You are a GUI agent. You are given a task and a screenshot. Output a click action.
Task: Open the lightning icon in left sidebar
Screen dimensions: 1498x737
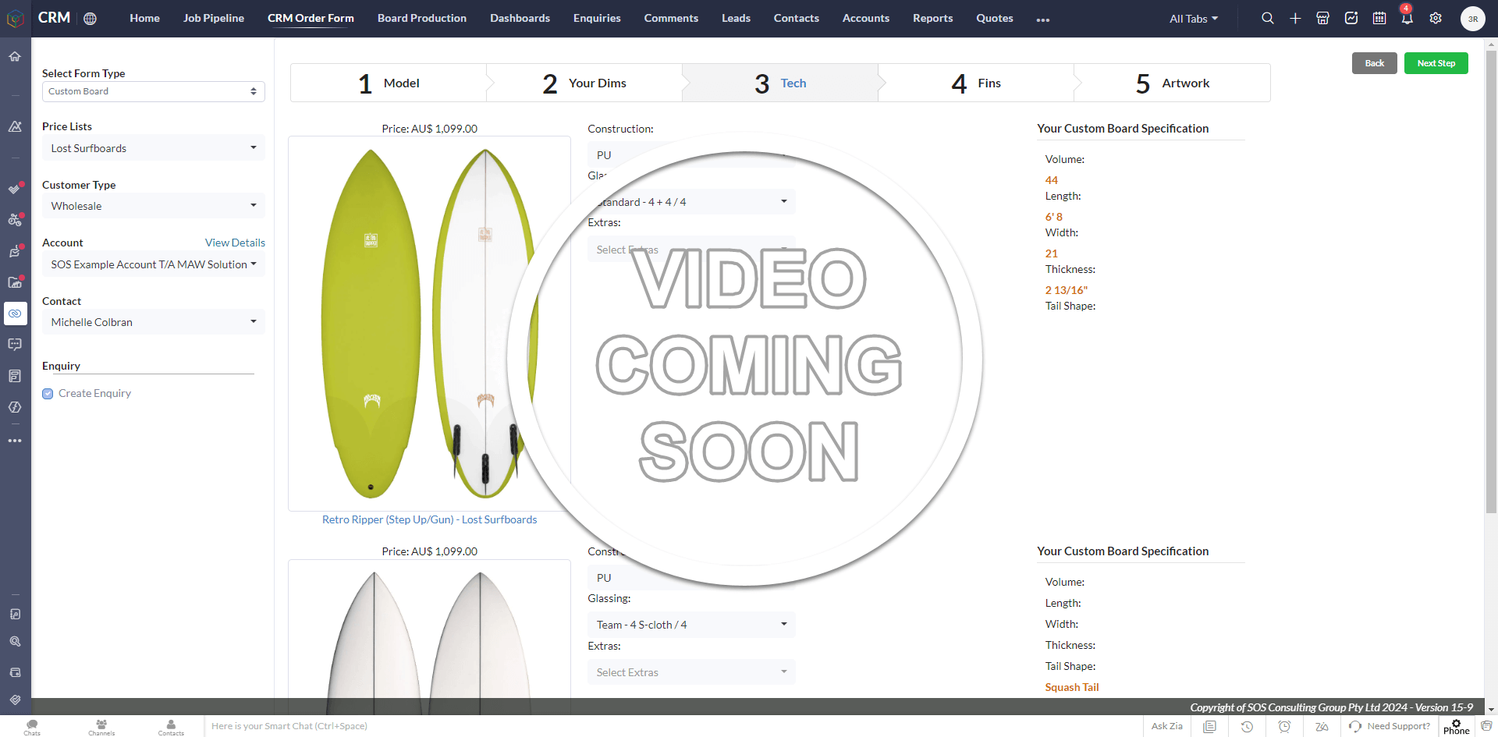(x=15, y=407)
